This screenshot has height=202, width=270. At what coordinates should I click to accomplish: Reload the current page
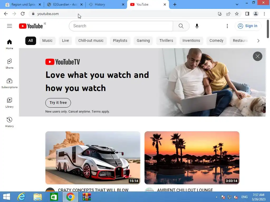point(23,14)
